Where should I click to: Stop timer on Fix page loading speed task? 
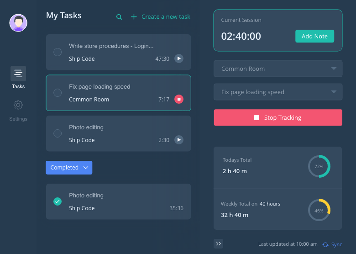pos(179,99)
